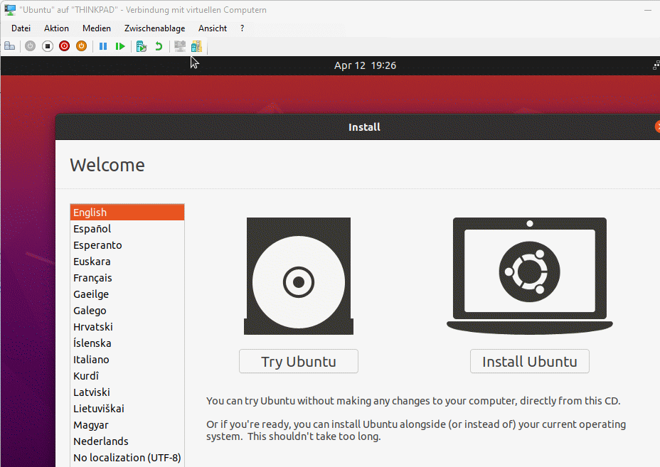The image size is (660, 467).
Task: Open the Aktion menu
Action: pos(56,28)
